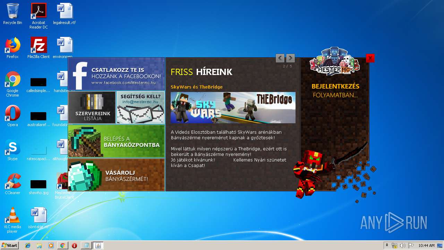Click Chrome icon in taskbar
Viewport: 444px width, 250px height.
pyautogui.click(x=62, y=245)
